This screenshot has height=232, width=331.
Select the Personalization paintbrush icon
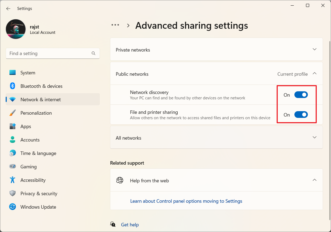pyautogui.click(x=12, y=113)
